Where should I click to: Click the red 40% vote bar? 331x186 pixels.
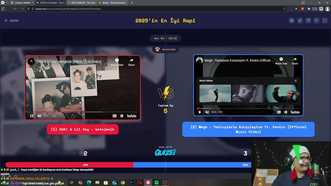coord(69,165)
